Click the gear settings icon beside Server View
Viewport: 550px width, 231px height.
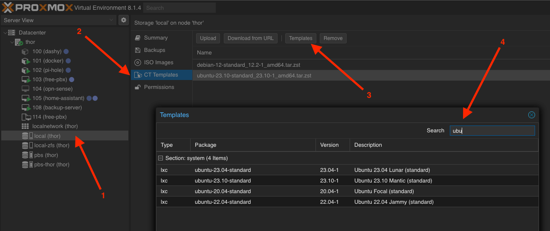coord(123,20)
